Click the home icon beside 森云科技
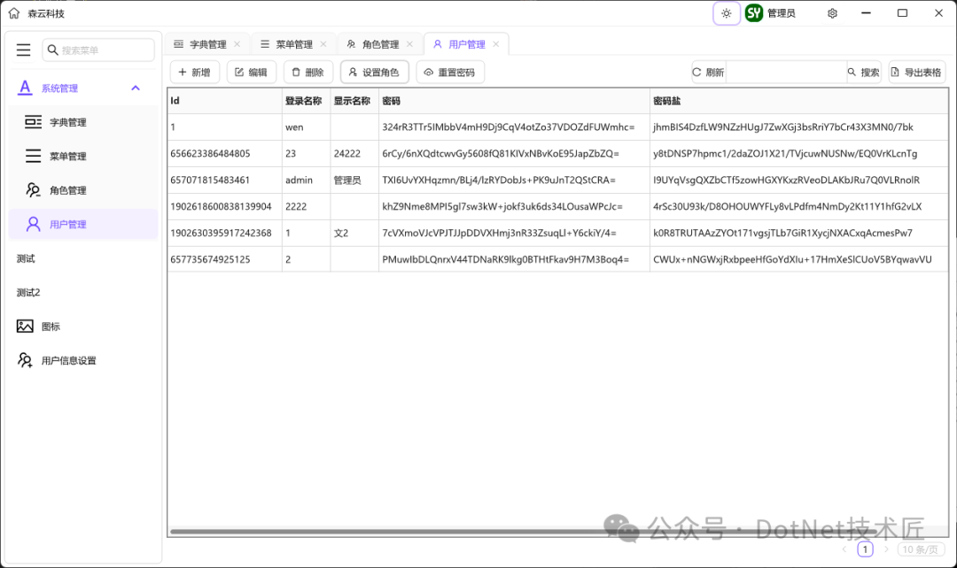 12,12
